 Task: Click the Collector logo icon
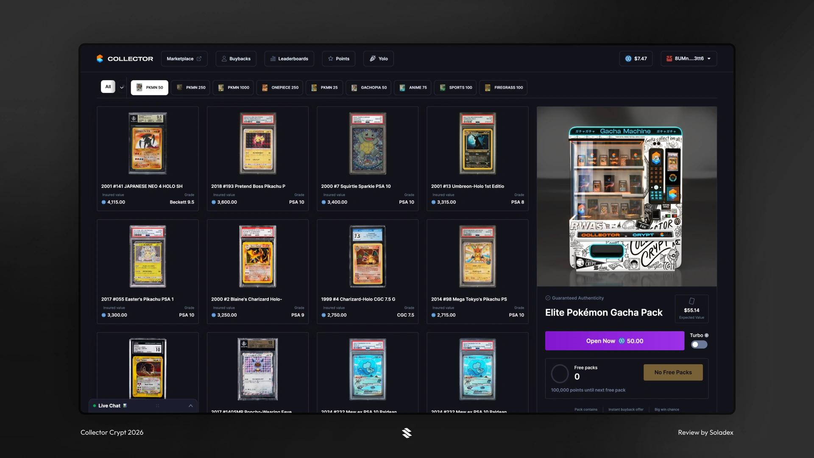[x=100, y=59]
